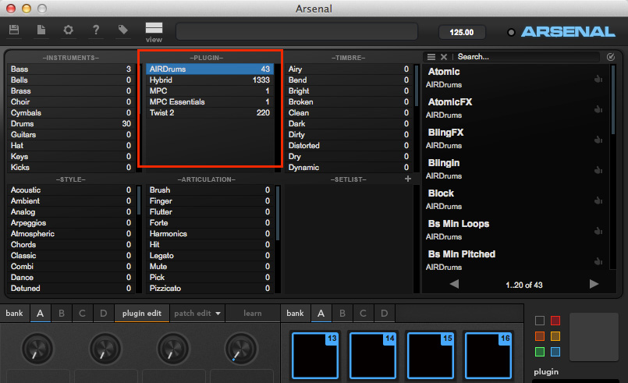The height and width of the screenshot is (383, 628).
Task: Click the learn tab
Action: tap(252, 314)
